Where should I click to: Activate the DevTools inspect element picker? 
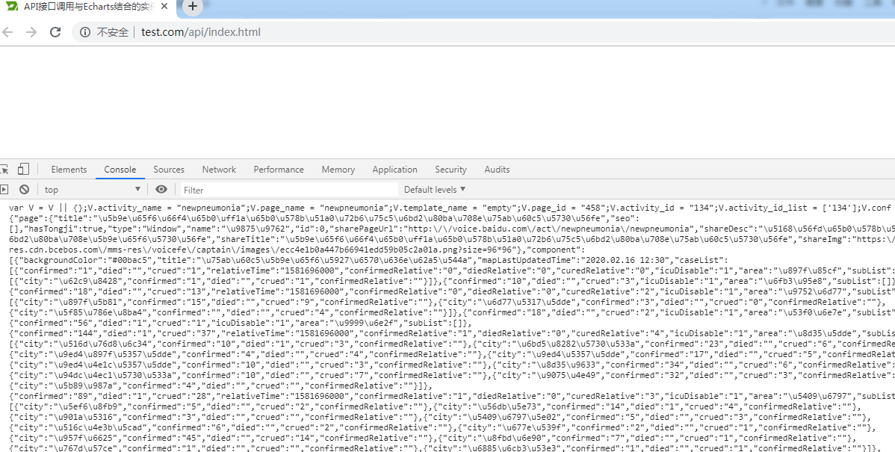(4, 170)
